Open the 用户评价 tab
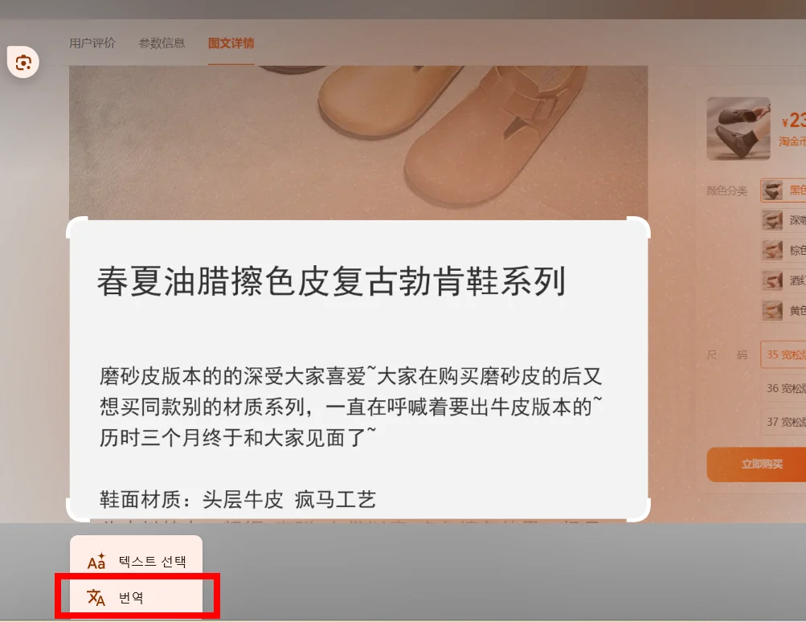The height and width of the screenshot is (622, 806). point(92,43)
